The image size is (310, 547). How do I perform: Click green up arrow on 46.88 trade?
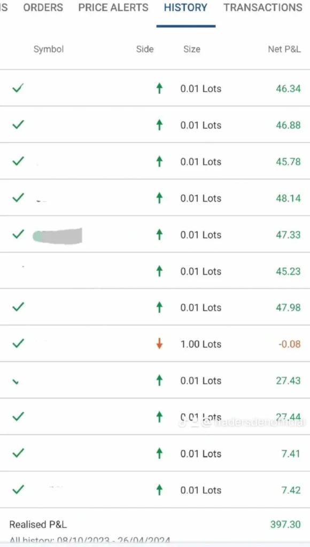coord(159,125)
